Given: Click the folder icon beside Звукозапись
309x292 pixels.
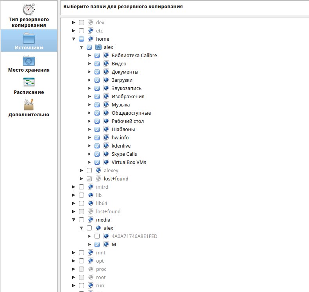Looking at the screenshot, I should [x=106, y=88].
